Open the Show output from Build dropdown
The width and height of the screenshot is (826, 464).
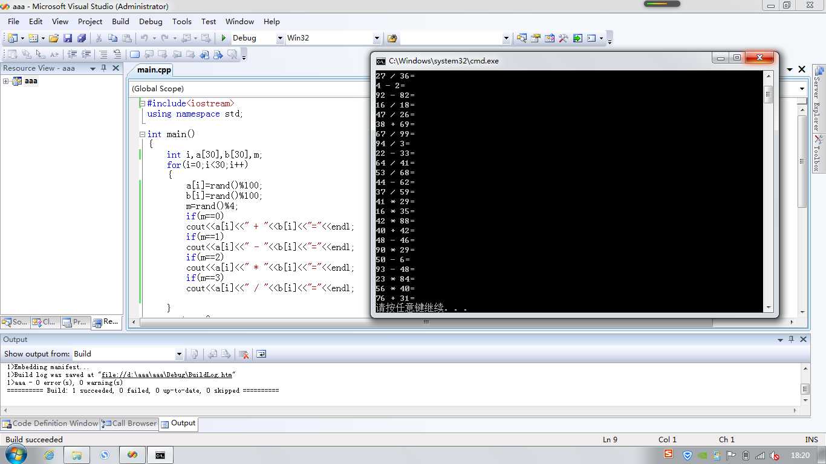click(179, 354)
